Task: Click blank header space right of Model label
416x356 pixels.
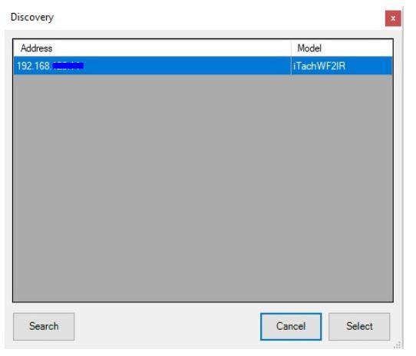Action: [x=357, y=48]
